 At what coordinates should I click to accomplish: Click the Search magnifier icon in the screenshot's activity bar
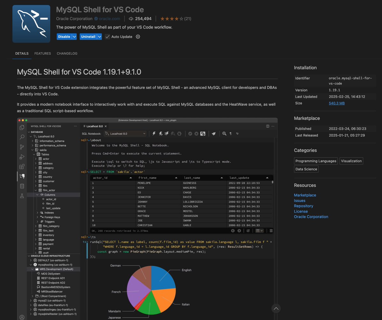[x=22, y=137]
